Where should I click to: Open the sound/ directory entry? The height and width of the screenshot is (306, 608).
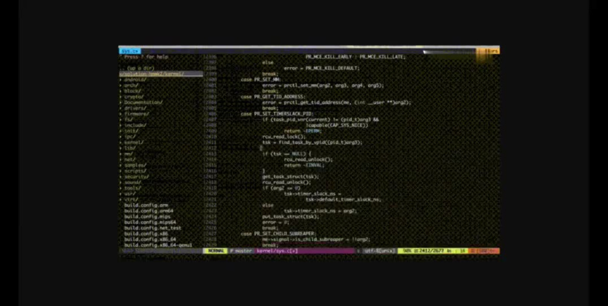click(133, 182)
